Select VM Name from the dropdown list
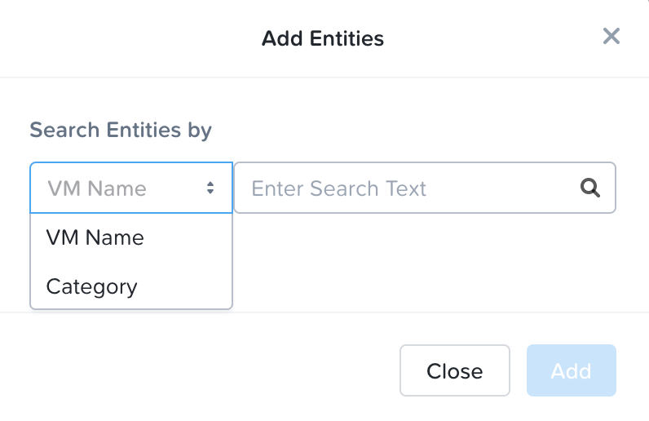Image resolution: width=649 pixels, height=421 pixels. [x=95, y=237]
